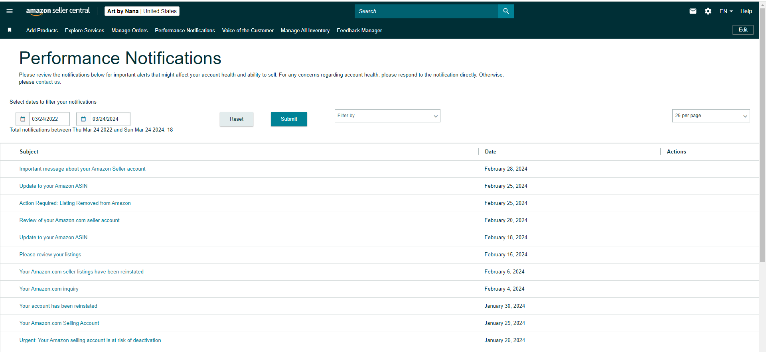Click the date February 15, 2024

click(506, 255)
